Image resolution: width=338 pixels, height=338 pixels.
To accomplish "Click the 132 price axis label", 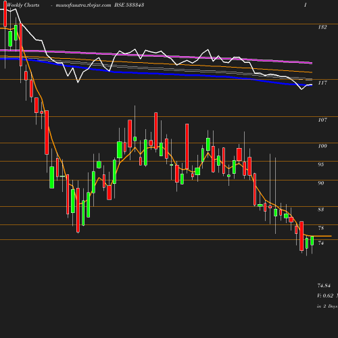I will coord(322,27).
